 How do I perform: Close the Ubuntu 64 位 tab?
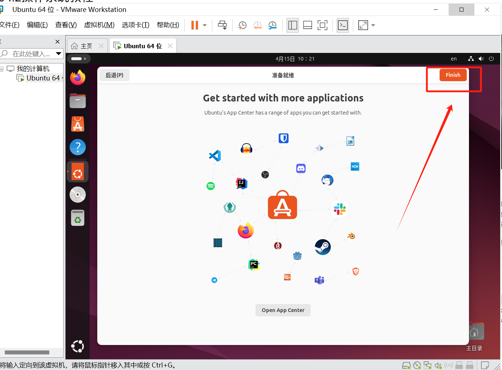(x=170, y=46)
